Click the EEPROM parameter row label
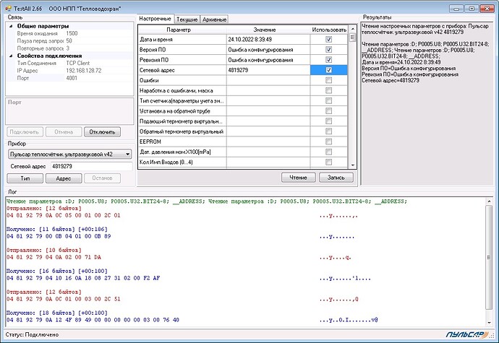The width and height of the screenshot is (499, 343). click(150, 142)
